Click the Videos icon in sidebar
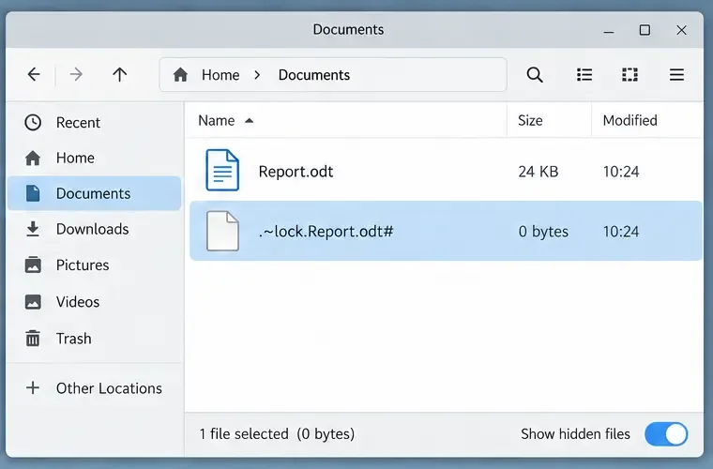The image size is (713, 469). [x=33, y=302]
